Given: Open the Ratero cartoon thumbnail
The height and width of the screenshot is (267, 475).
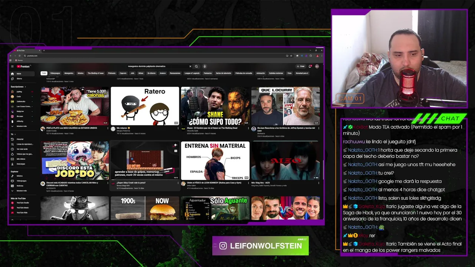Looking at the screenshot, I should point(145,106).
